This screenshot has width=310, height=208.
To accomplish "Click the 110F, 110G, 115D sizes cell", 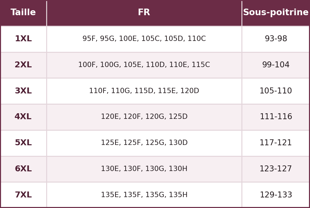I will [x=144, y=91].
